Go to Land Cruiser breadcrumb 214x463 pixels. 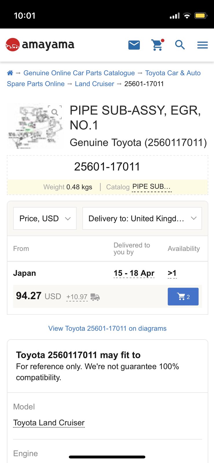[x=94, y=84]
